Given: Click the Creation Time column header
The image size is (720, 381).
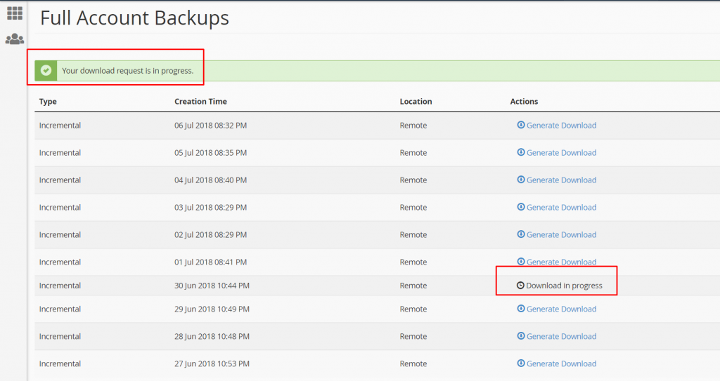Looking at the screenshot, I should (x=200, y=102).
